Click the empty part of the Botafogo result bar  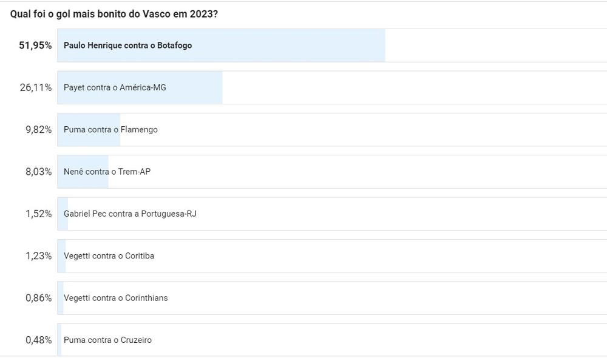tap(495, 46)
